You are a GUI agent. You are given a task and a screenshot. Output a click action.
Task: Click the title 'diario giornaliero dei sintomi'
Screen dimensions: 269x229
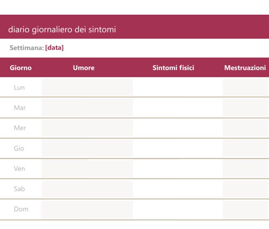point(62,29)
